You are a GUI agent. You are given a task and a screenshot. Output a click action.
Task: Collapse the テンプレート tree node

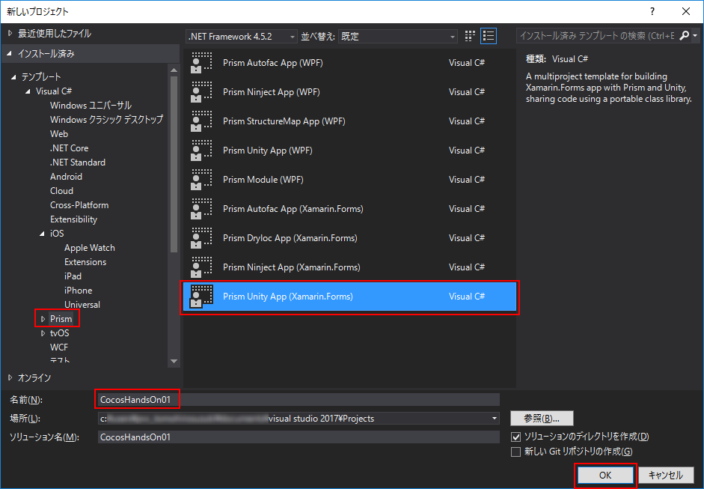(14, 77)
